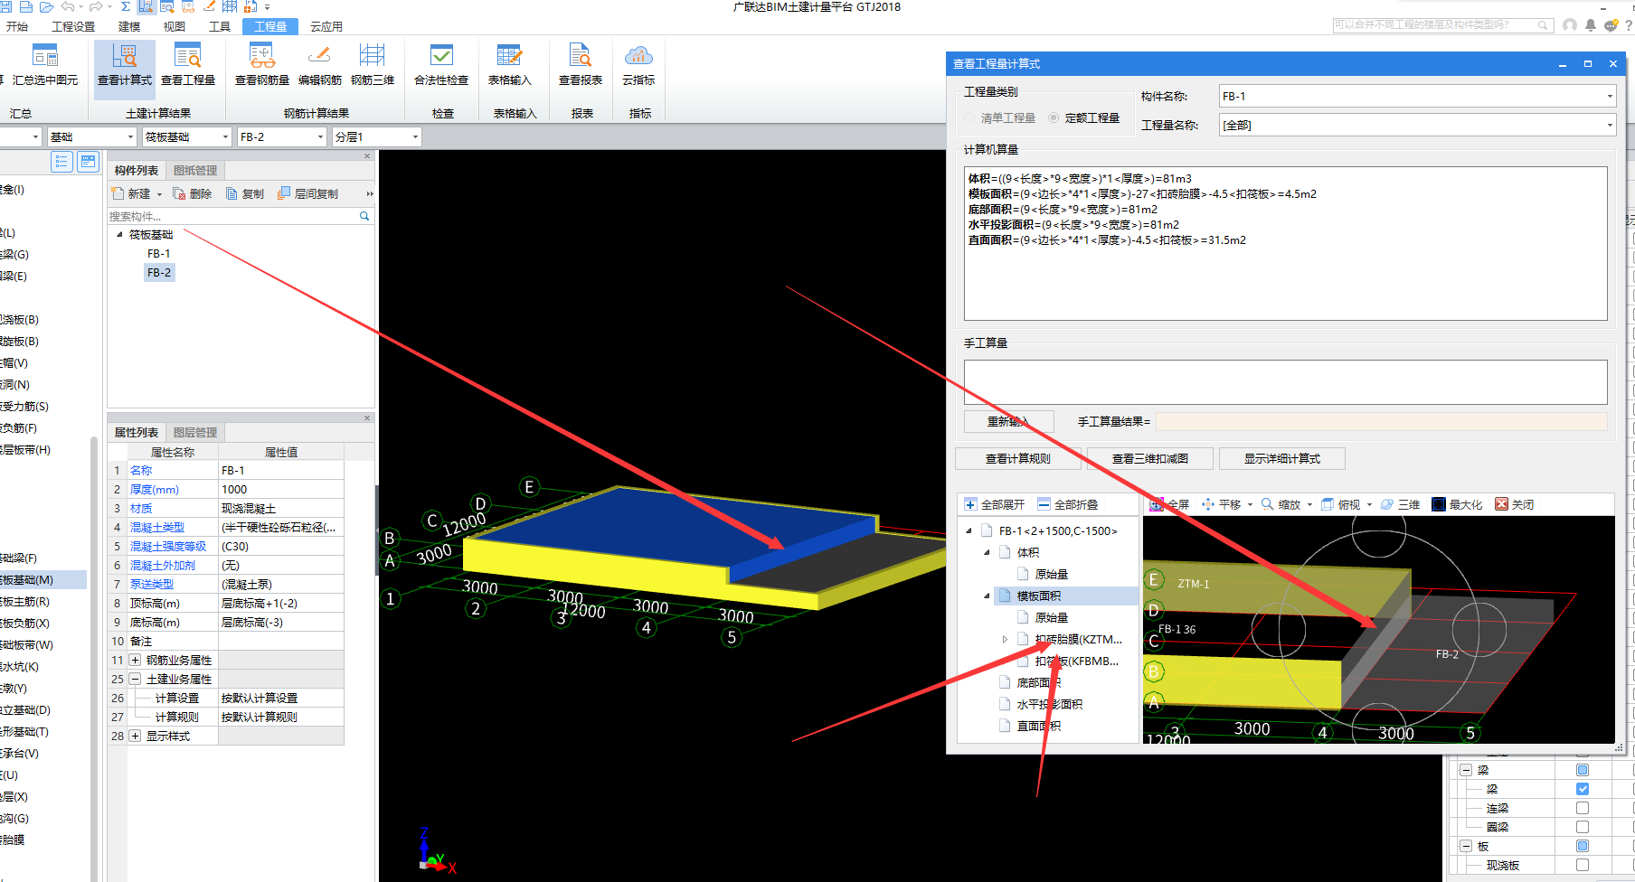Viewport: 1635px width, 882px height.
Task: Switch to 建模 ribbon tab
Action: [x=129, y=26]
